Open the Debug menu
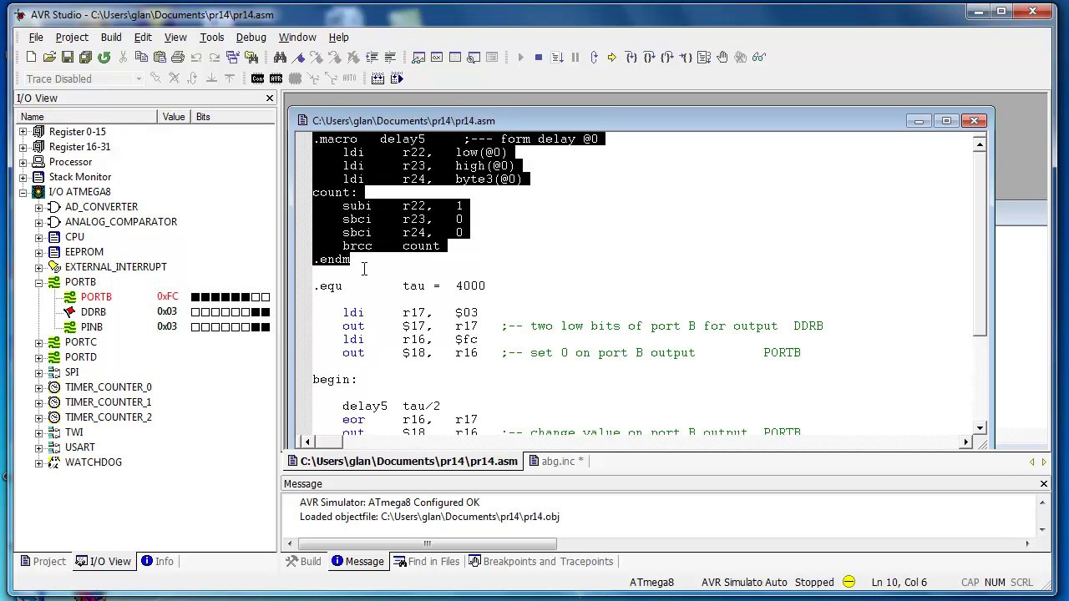Viewport: 1069px width, 601px height. pyautogui.click(x=251, y=37)
